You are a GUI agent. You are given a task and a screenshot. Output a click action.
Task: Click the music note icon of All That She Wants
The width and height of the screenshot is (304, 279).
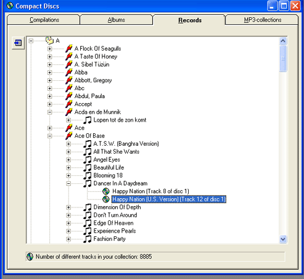click(x=88, y=152)
